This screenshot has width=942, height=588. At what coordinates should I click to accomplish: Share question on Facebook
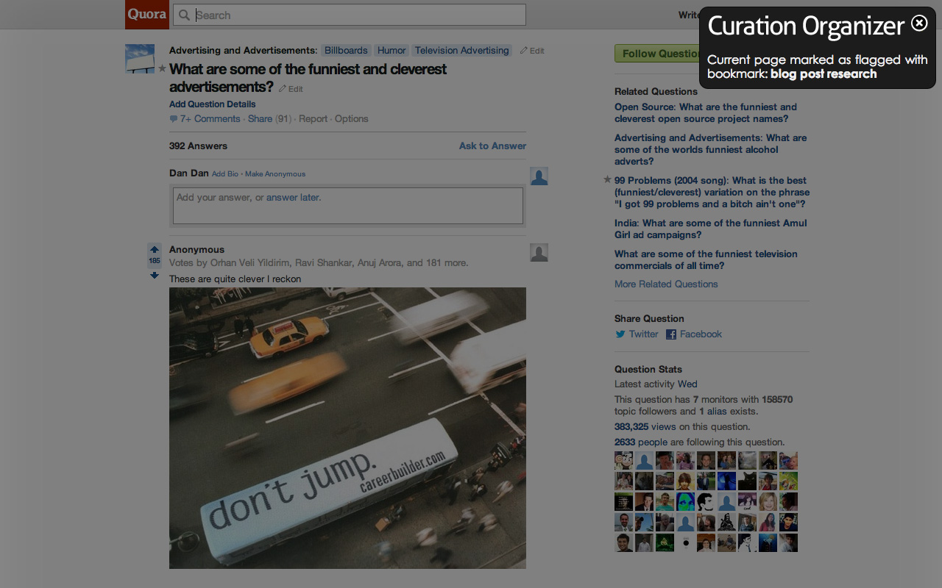pyautogui.click(x=701, y=334)
